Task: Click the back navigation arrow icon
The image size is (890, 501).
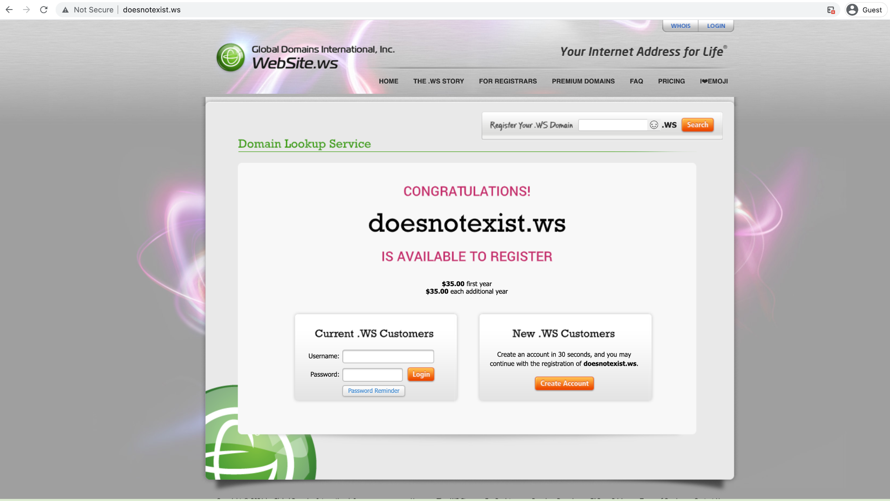Action: click(10, 10)
